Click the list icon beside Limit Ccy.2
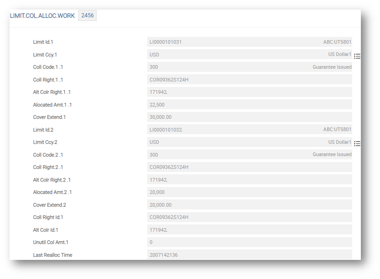This screenshot has width=380, height=279. coord(357,143)
